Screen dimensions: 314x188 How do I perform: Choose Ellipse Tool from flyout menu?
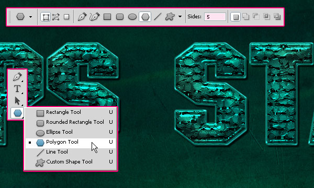[71, 132]
